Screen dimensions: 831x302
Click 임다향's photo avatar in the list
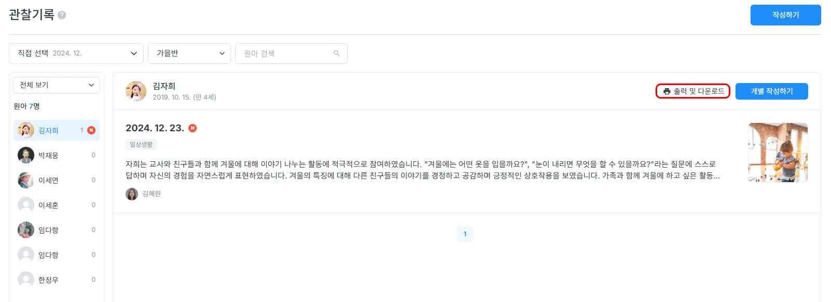[x=26, y=230]
